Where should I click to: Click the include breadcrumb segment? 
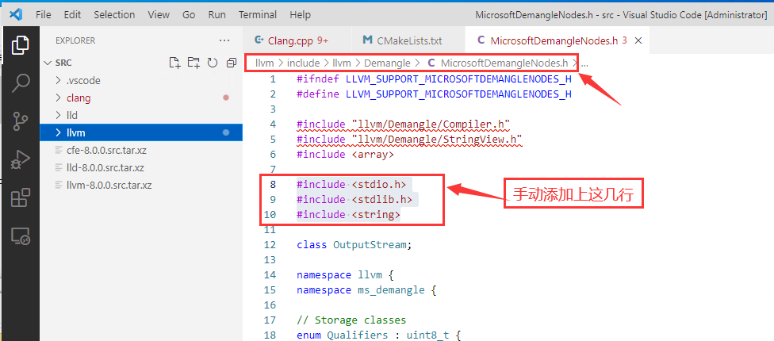[303, 63]
